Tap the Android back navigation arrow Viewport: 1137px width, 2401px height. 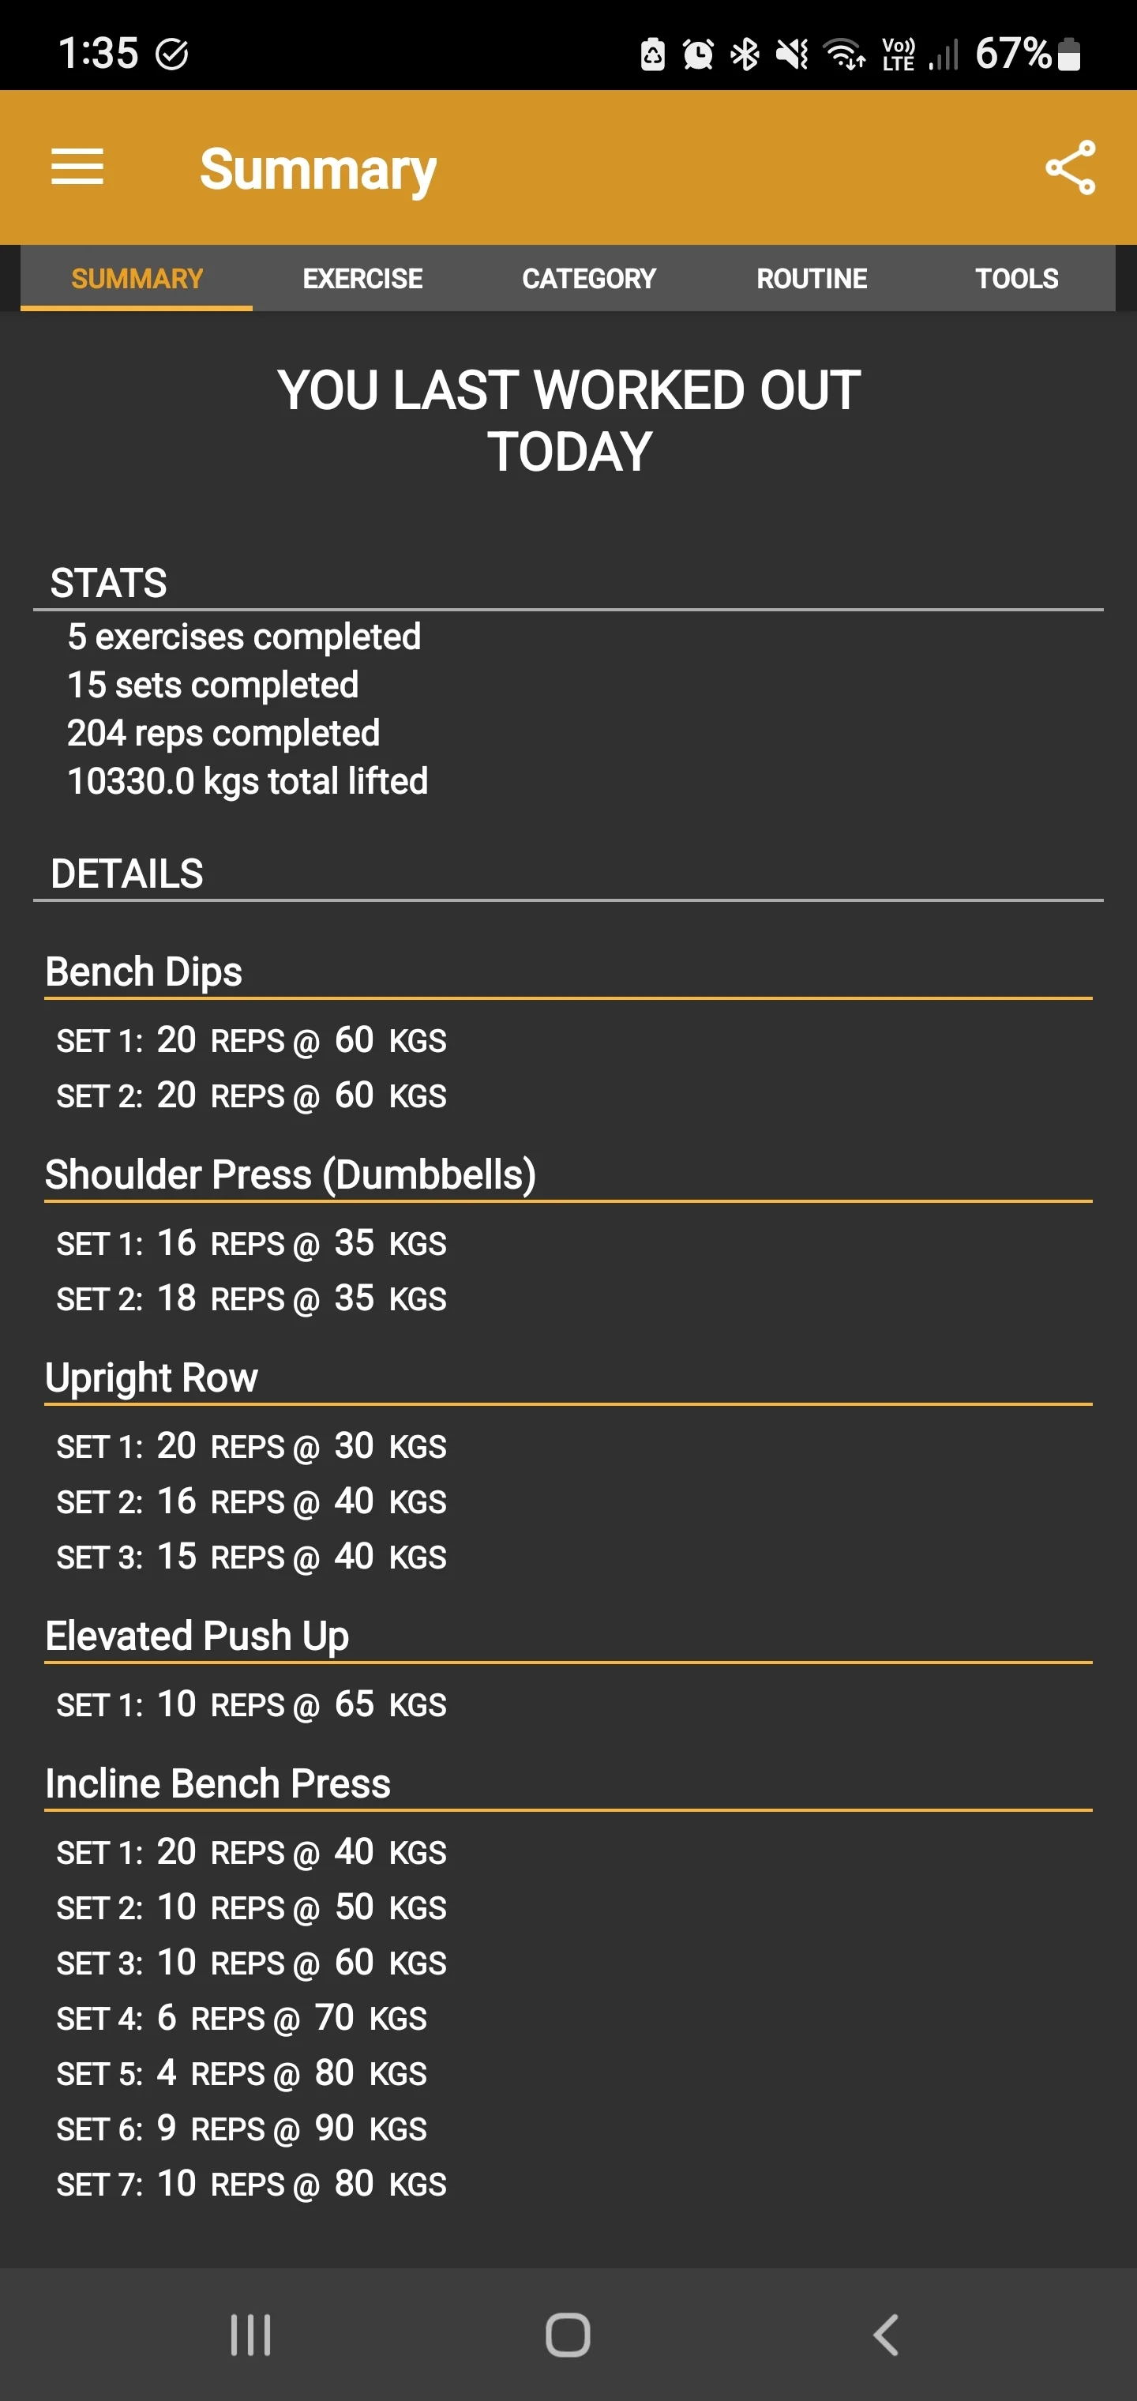coord(885,2335)
